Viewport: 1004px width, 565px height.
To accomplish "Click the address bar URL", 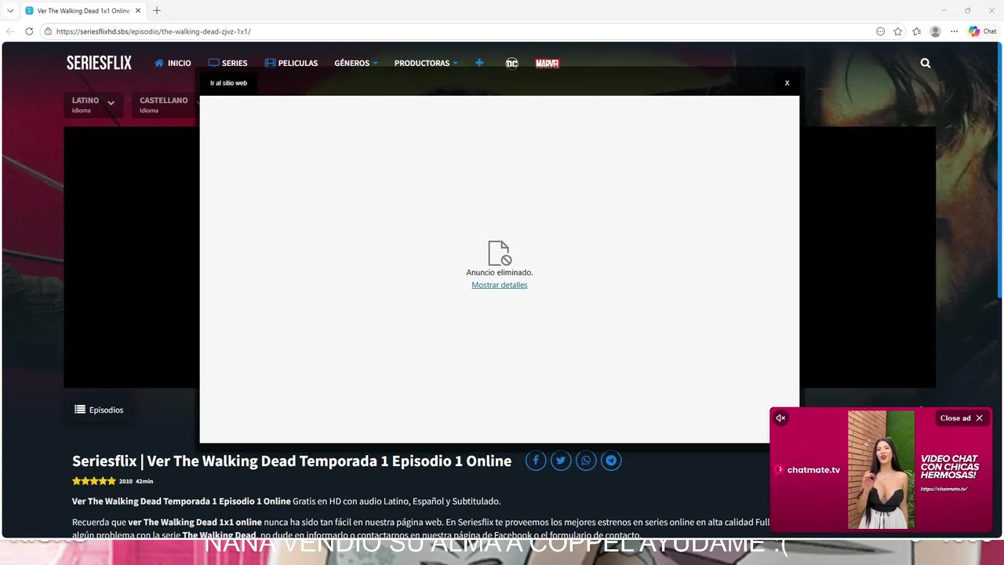I will pyautogui.click(x=154, y=31).
